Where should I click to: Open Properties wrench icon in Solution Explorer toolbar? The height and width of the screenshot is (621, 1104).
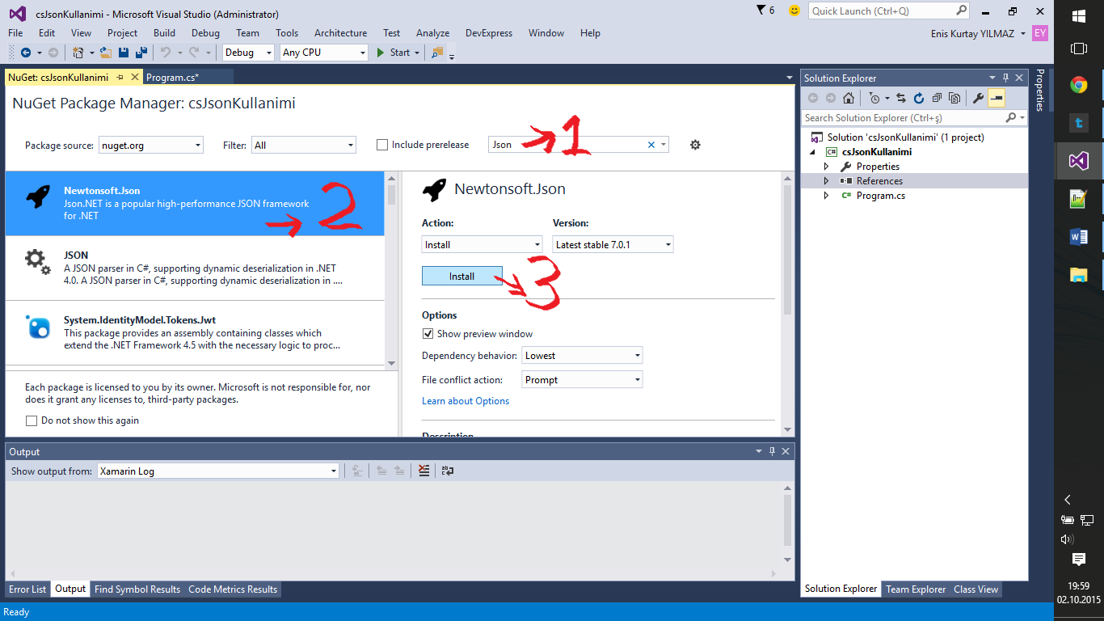(978, 98)
